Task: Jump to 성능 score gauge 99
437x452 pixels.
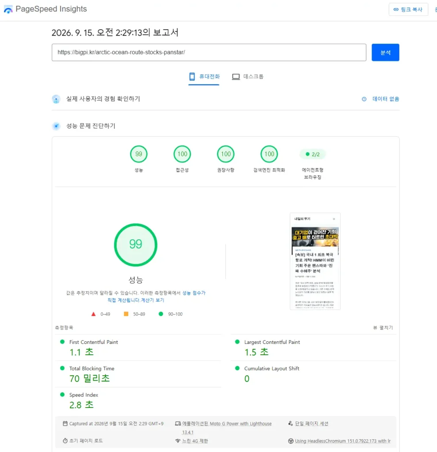Action: click(x=138, y=154)
